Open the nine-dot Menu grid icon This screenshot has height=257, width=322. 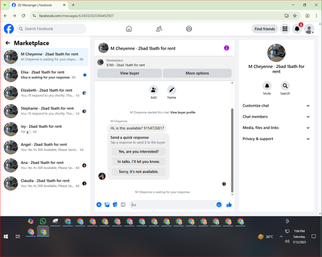(x=285, y=29)
